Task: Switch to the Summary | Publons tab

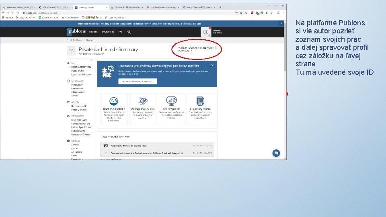Action: pos(91,7)
